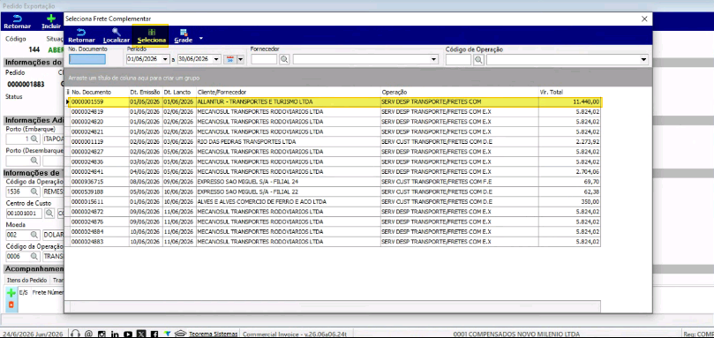Select row with document 0000024841
This screenshot has width=714, height=338.
(334, 172)
